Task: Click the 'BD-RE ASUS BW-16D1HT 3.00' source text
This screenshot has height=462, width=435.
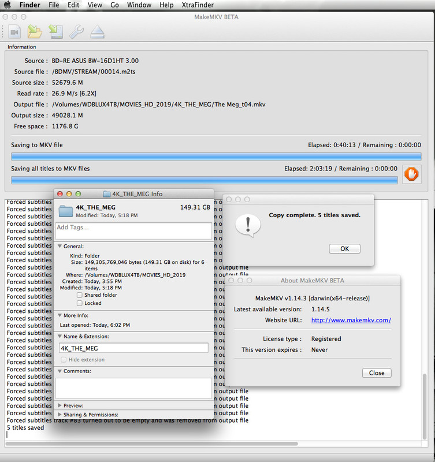Action: click(x=95, y=61)
